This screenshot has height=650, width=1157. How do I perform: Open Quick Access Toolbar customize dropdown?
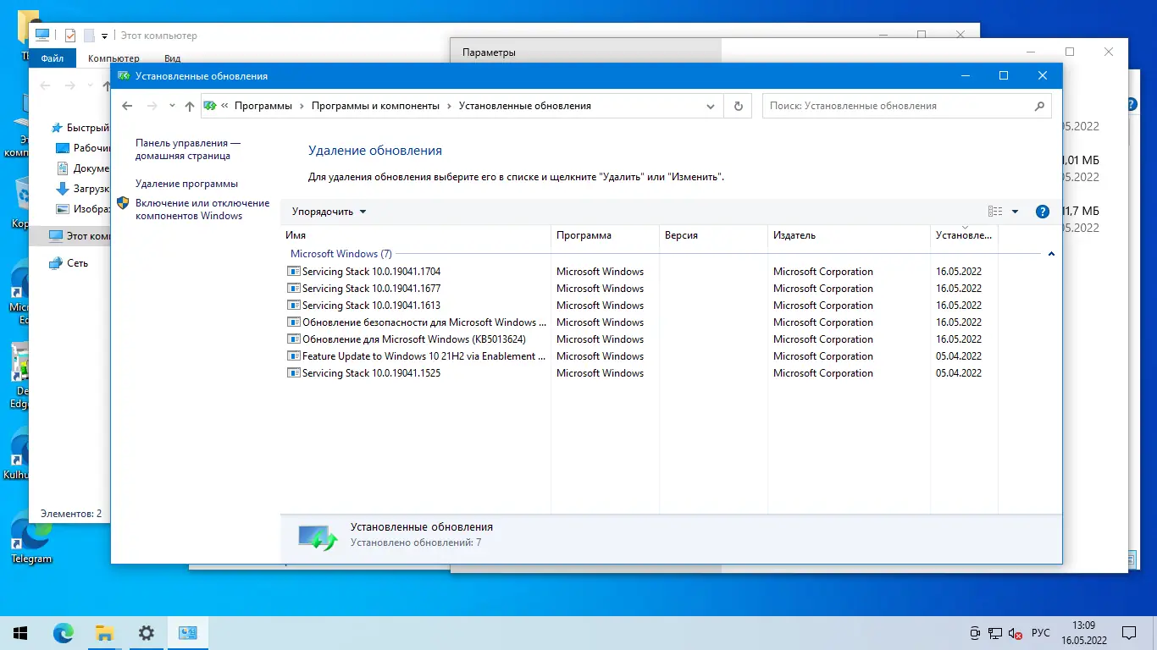pyautogui.click(x=104, y=36)
